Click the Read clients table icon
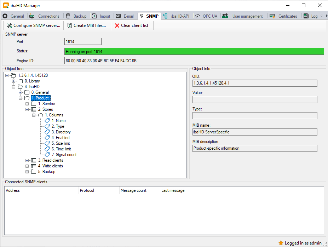This screenshot has width=328, height=247. point(34,160)
